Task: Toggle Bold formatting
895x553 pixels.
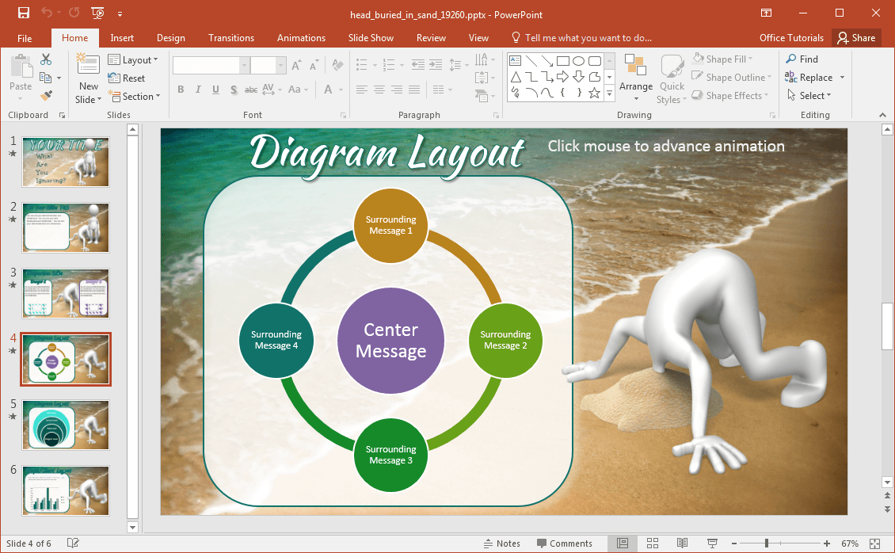Action: tap(181, 90)
